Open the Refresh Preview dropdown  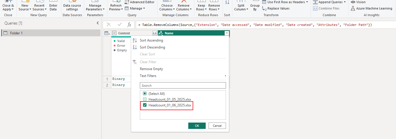(x=122, y=10)
